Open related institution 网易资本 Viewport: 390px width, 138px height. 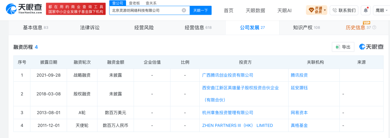[x=299, y=113]
